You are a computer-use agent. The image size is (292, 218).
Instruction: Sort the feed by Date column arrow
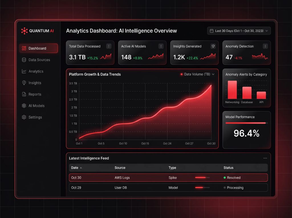(81, 168)
